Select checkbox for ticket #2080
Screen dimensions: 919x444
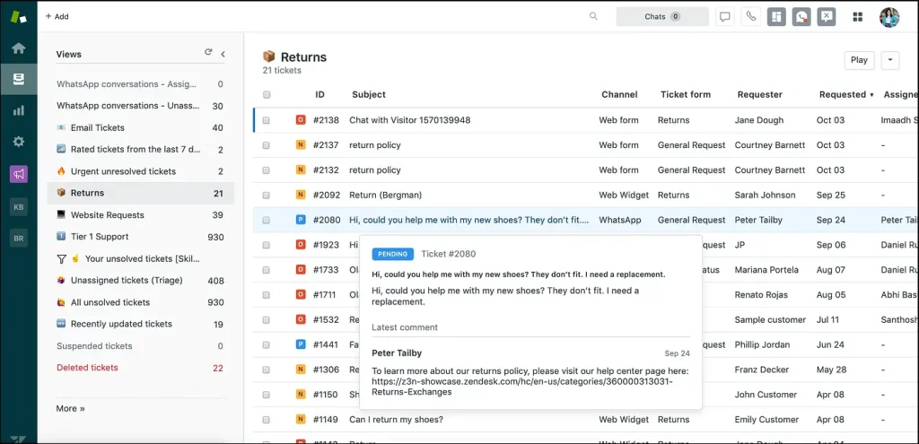point(266,221)
